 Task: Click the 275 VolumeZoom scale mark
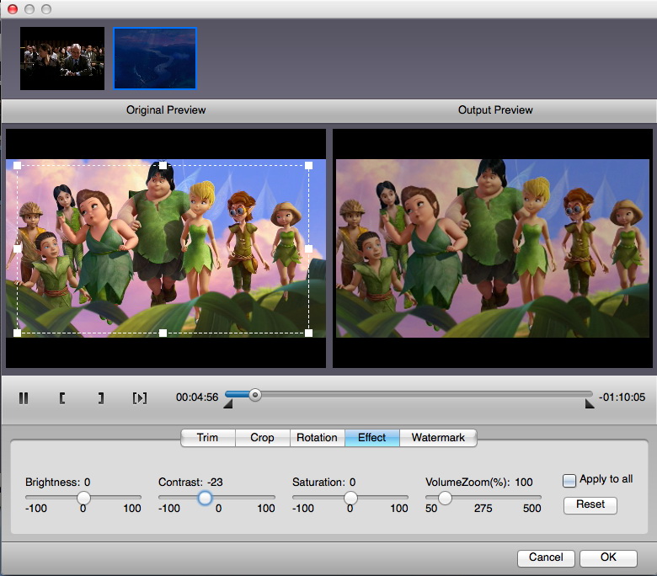pyautogui.click(x=483, y=509)
